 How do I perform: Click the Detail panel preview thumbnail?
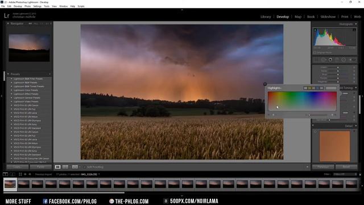pyautogui.click(x=334, y=146)
